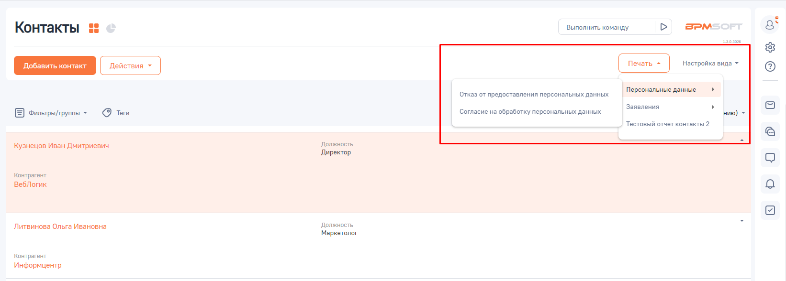786x281 pixels.
Task: Open account Информцентр link
Action: pos(38,265)
